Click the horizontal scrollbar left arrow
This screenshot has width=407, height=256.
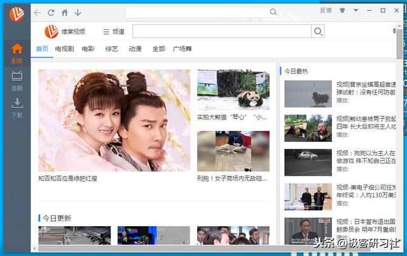point(34,249)
